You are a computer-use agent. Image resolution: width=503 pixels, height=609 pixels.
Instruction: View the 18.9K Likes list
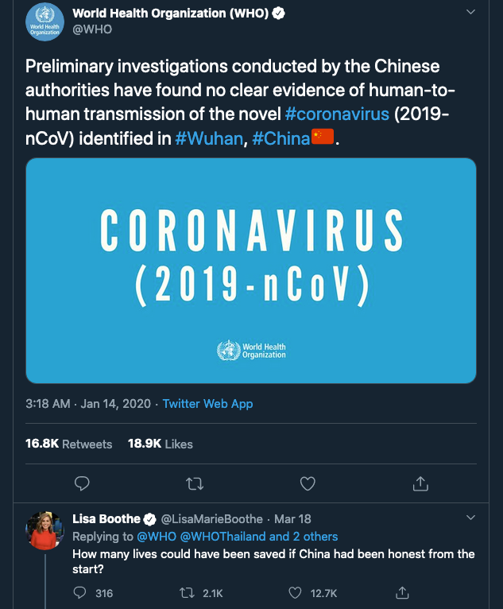point(161,444)
